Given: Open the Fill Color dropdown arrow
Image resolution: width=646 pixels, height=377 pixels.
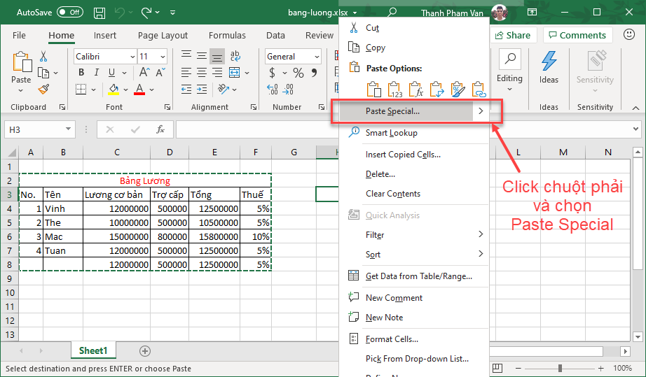Looking at the screenshot, I should [x=125, y=90].
